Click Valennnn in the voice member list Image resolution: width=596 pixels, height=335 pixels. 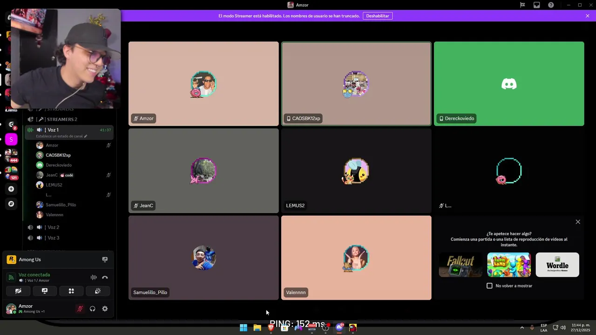point(74,214)
